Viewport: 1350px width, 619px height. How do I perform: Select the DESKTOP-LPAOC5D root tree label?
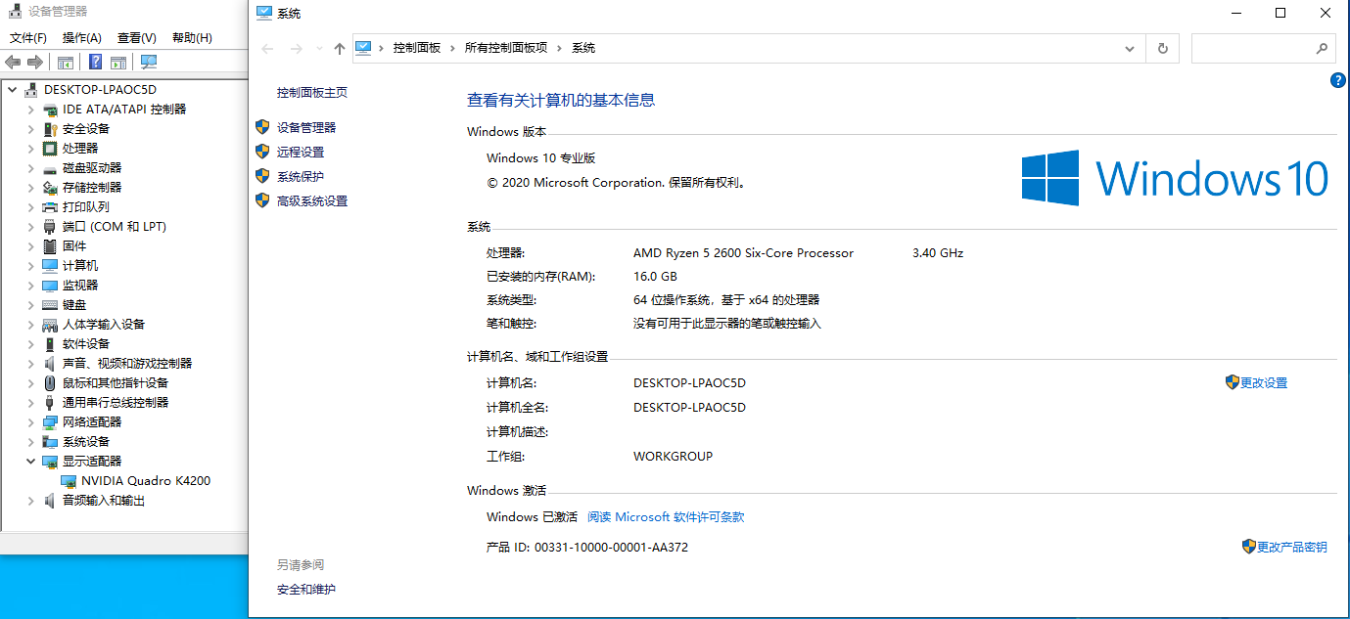(100, 89)
